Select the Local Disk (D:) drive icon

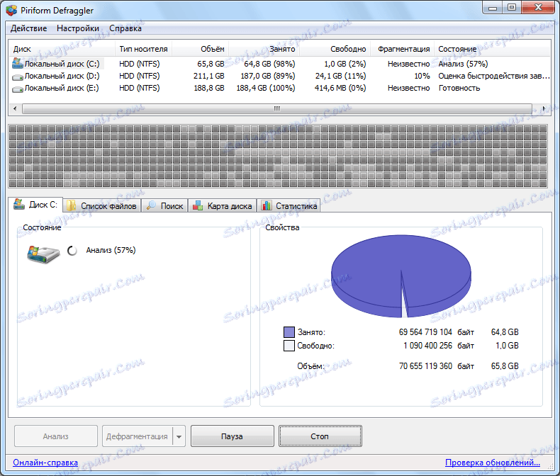pos(18,76)
